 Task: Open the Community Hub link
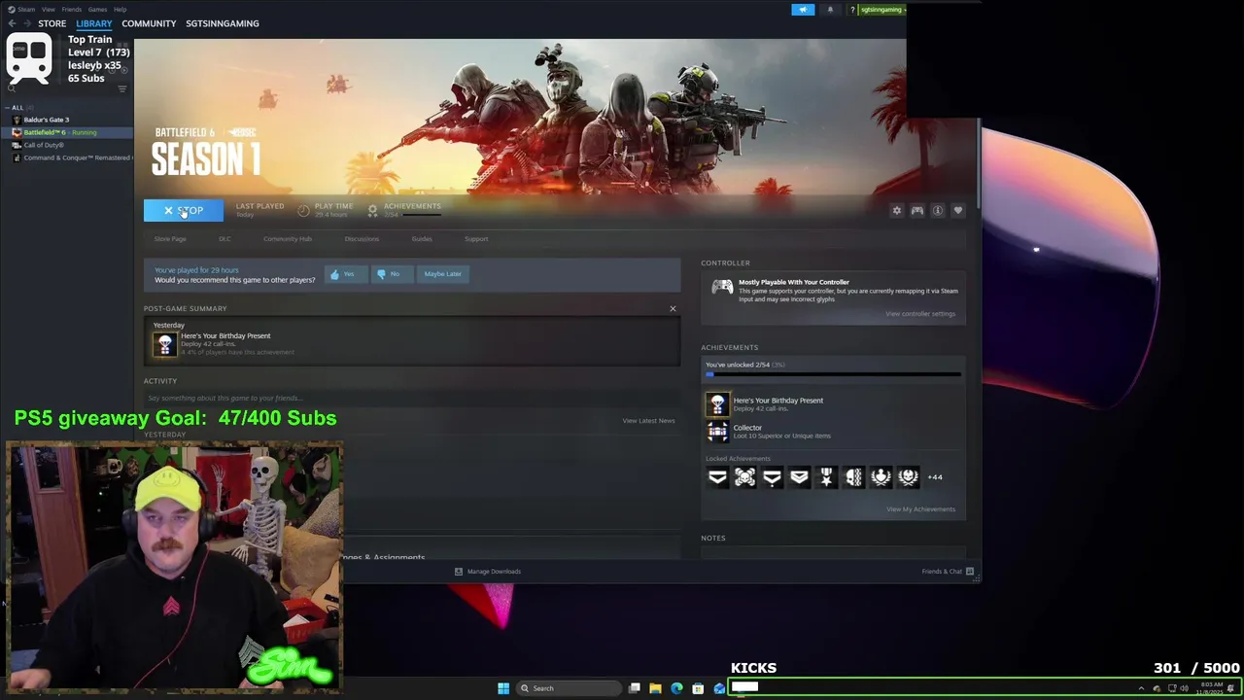click(x=287, y=239)
